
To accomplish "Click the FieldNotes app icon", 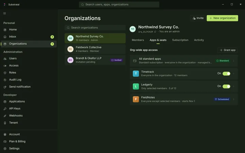I will [x=136, y=99].
